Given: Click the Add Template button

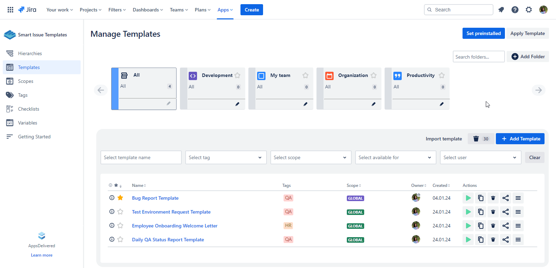Looking at the screenshot, I should (x=520, y=139).
